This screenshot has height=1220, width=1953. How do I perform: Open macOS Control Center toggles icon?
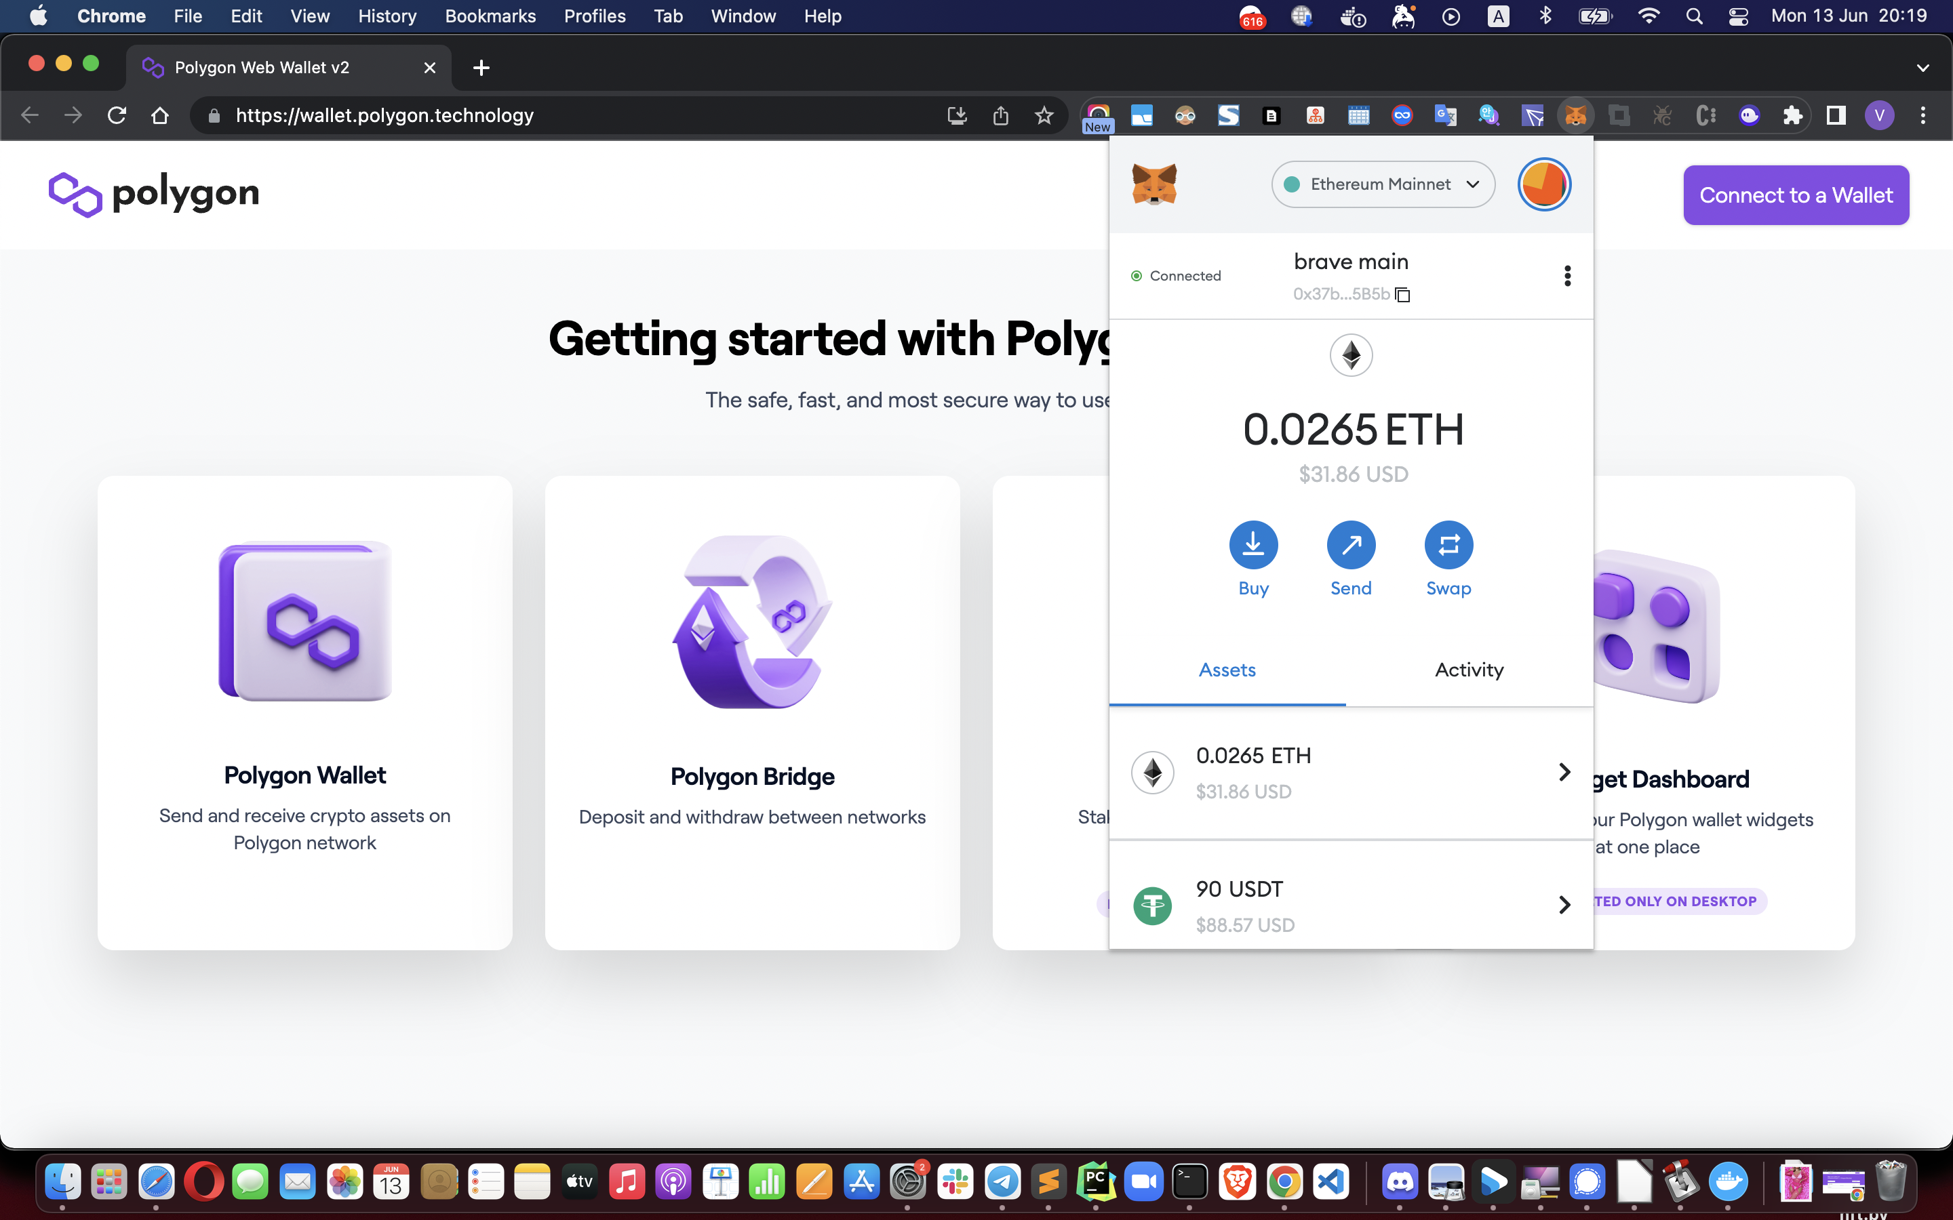(x=1737, y=16)
